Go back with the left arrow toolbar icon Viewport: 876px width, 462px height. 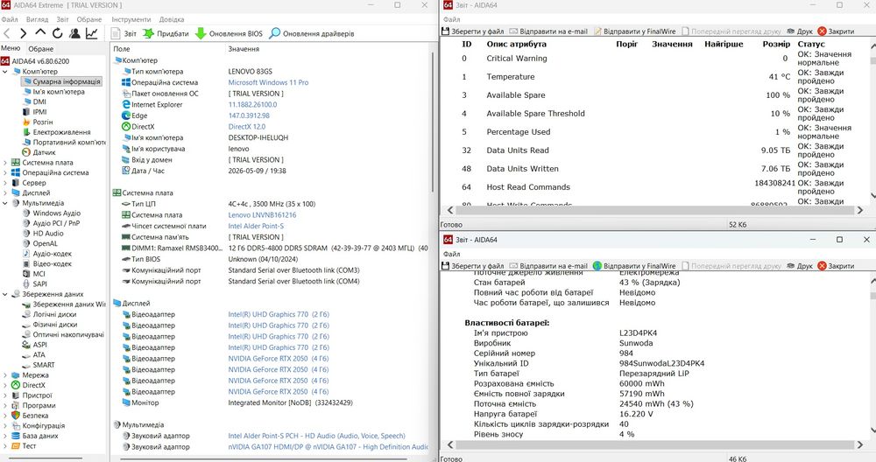(7, 33)
